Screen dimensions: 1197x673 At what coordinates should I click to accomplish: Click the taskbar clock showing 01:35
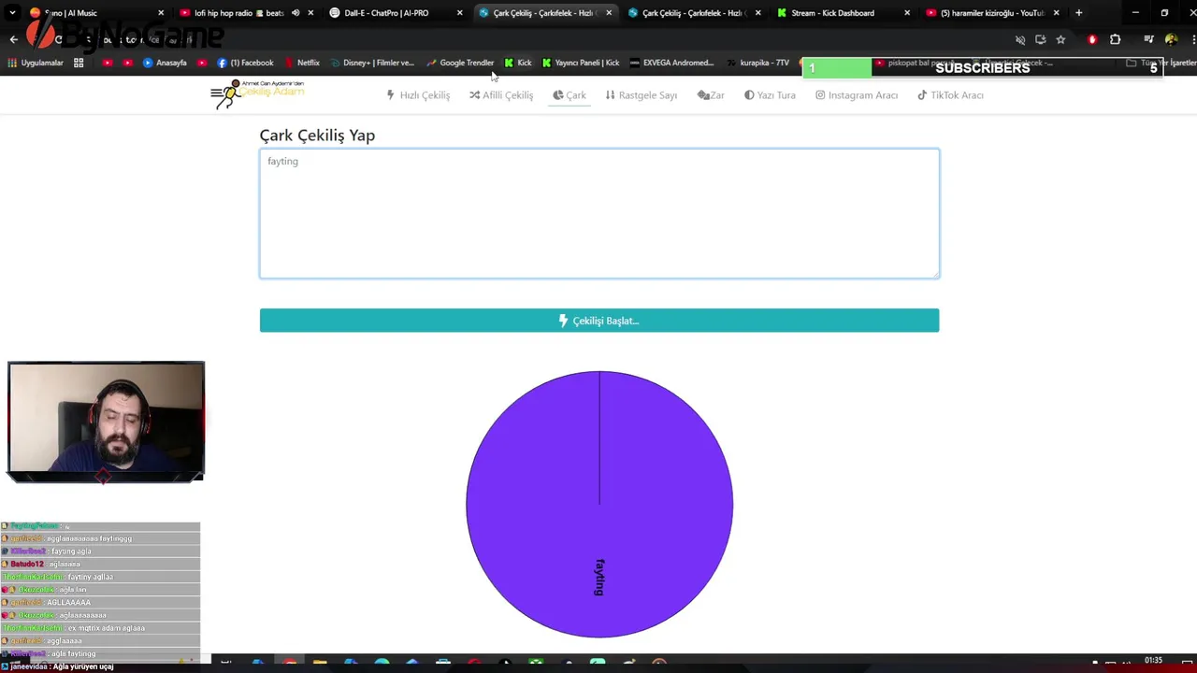[x=1154, y=661]
